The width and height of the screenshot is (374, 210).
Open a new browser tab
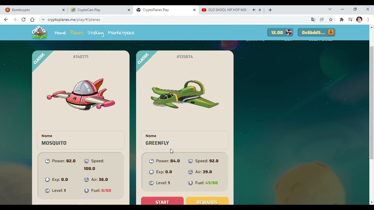[270, 10]
